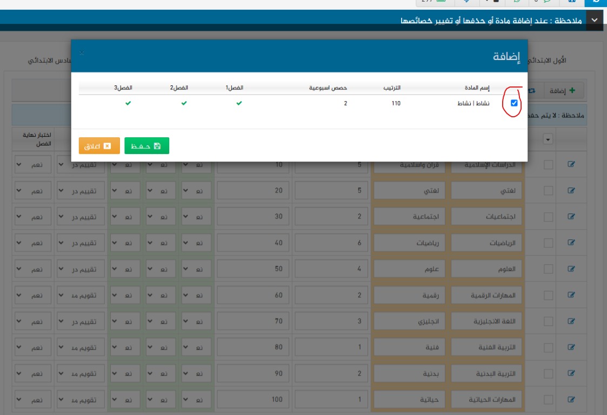Click the order field showing 70
Viewport: 607px width, 415px height.
click(253, 322)
